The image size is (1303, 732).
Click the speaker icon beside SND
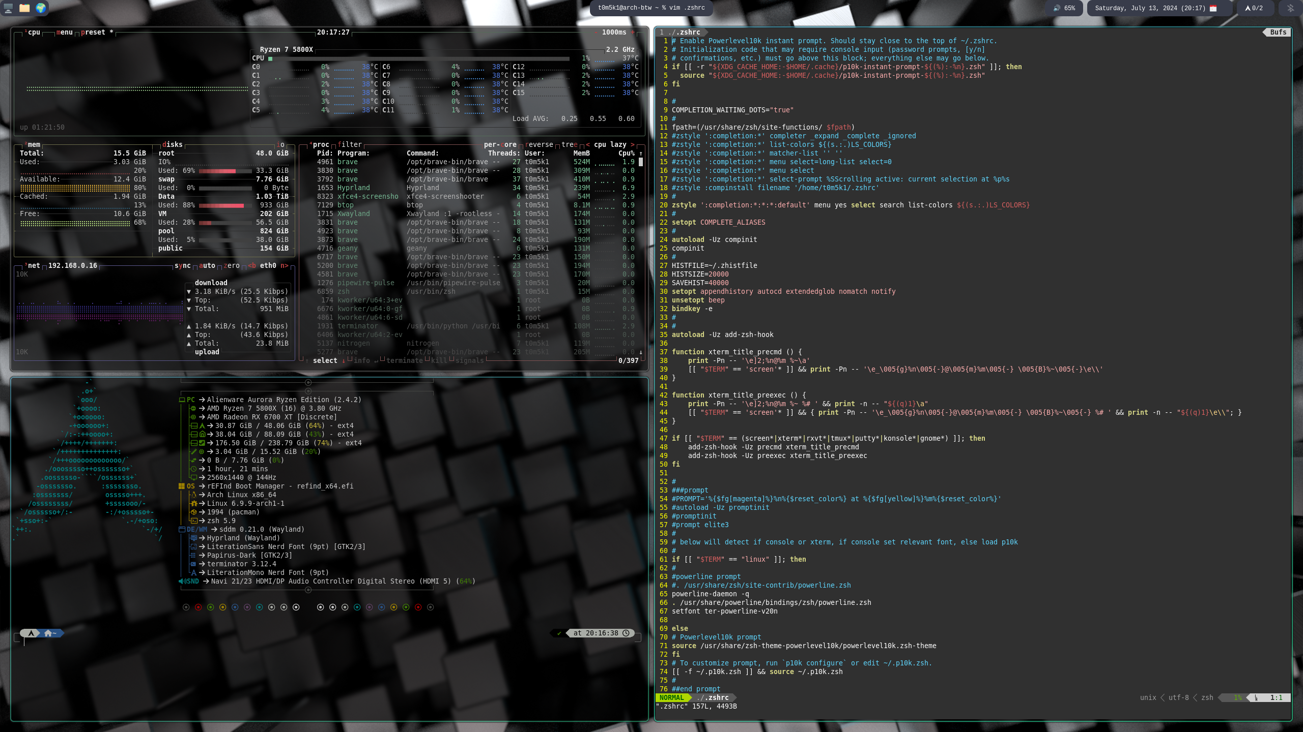point(182,581)
